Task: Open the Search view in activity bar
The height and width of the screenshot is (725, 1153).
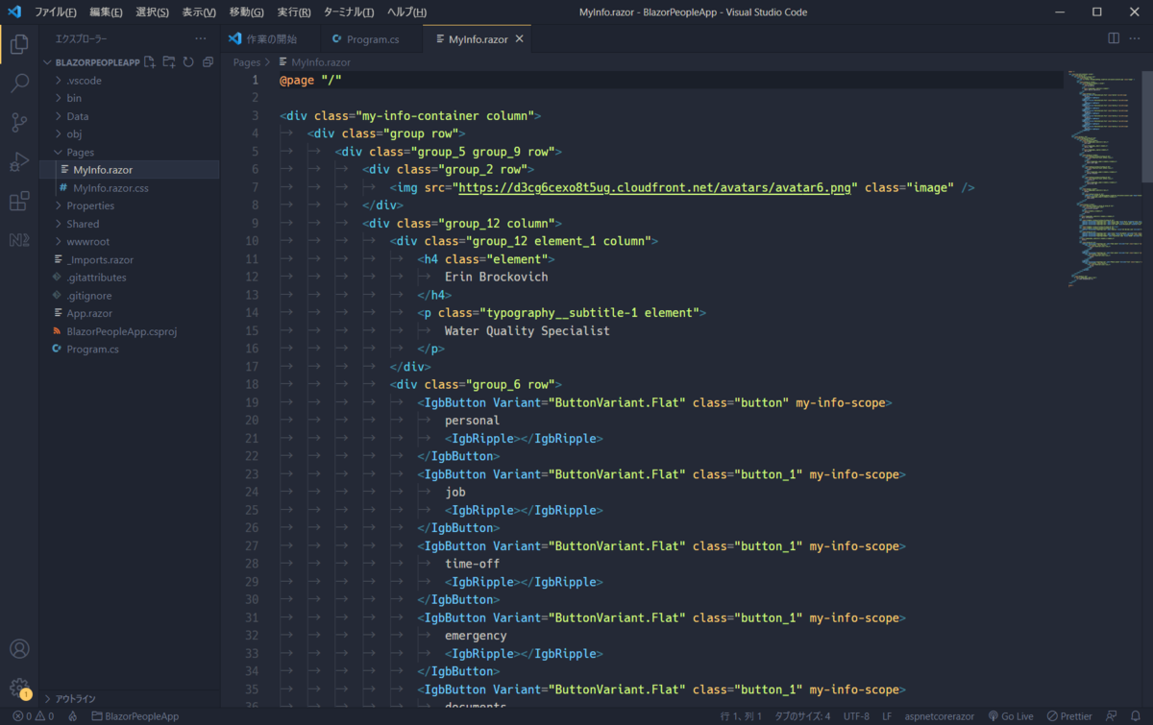Action: tap(19, 83)
